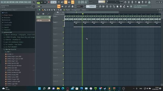Click the main pitch knob

tap(34, 6)
